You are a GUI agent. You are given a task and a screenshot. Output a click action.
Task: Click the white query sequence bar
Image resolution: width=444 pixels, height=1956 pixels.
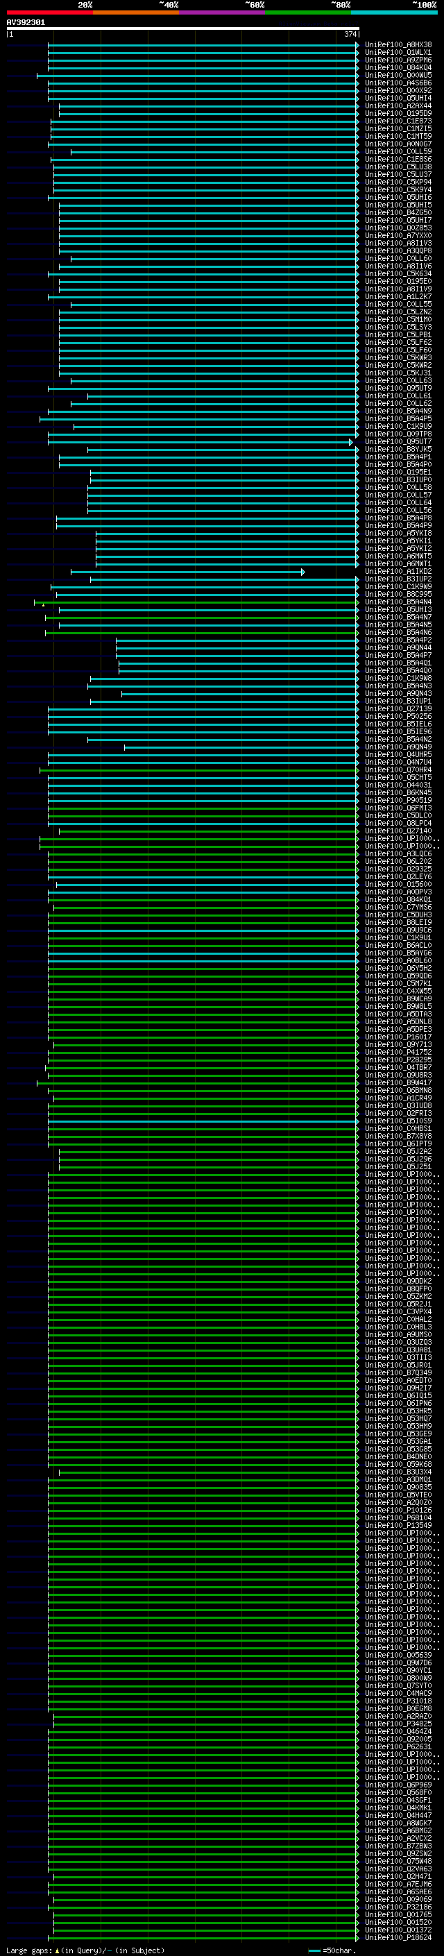point(183,28)
